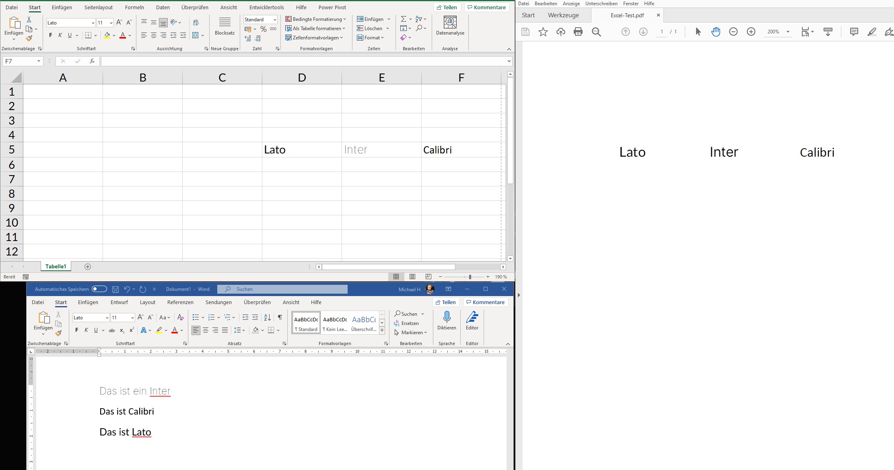Open the Lato font dropdown in Excel
The image size is (894, 470).
tap(93, 22)
